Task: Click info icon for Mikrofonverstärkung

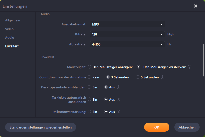Action: tap(118, 112)
